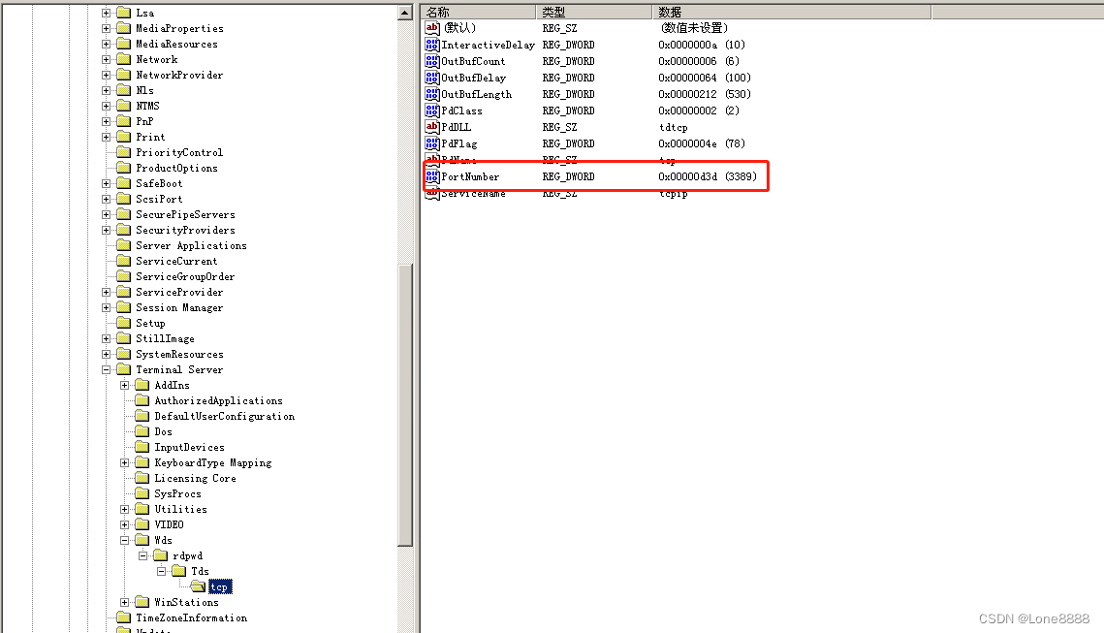Click the DWORD icon beside PortNumber
Viewport: 1104px width, 633px height.
click(x=433, y=176)
